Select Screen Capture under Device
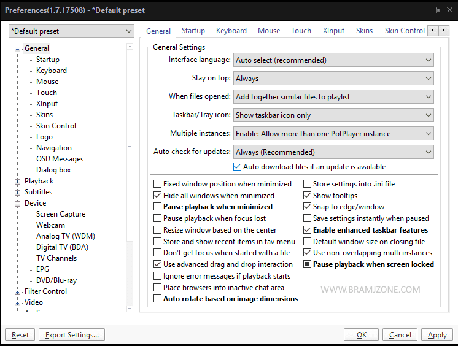 tap(61, 214)
